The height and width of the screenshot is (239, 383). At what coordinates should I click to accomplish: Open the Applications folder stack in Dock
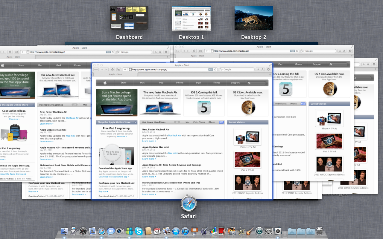(292, 231)
